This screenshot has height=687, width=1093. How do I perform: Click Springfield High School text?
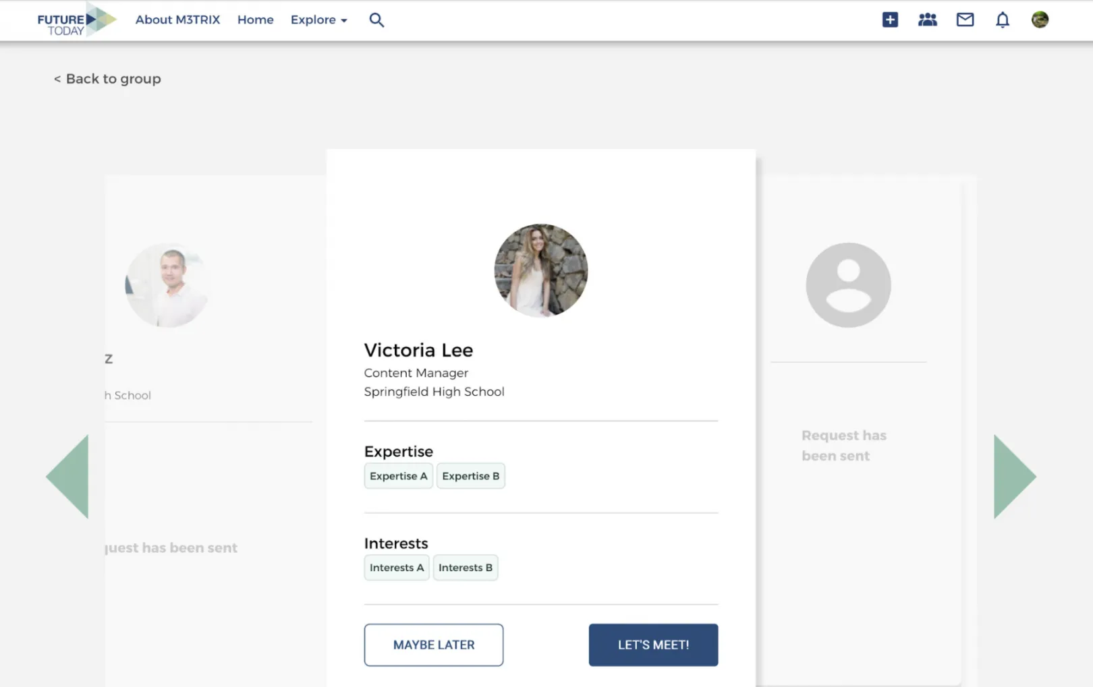pos(434,392)
